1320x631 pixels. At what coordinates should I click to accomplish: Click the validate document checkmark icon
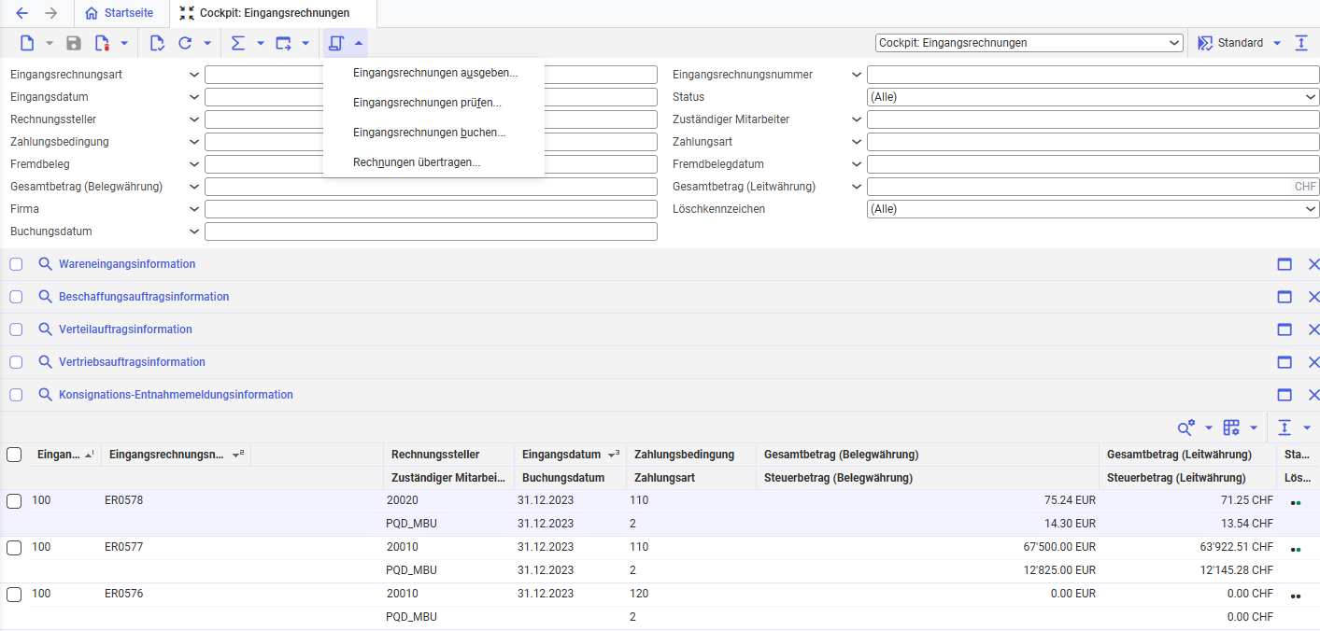click(x=157, y=43)
